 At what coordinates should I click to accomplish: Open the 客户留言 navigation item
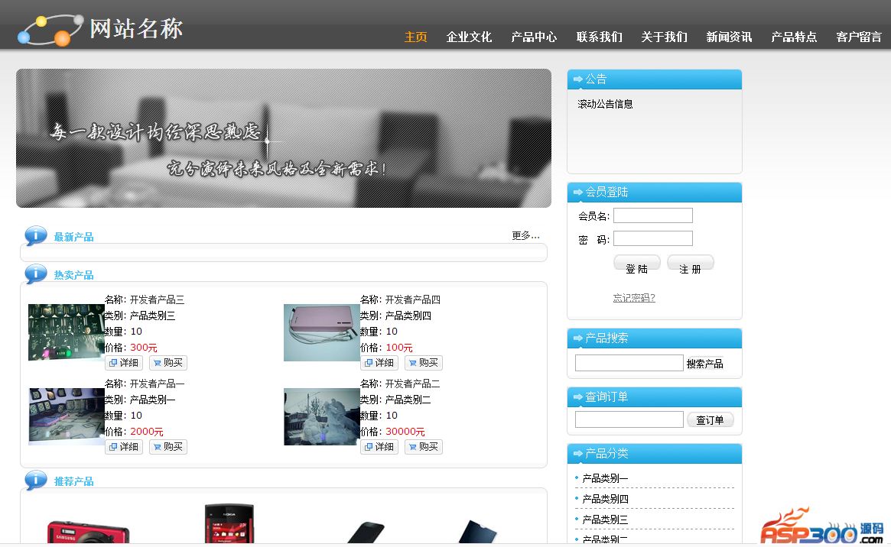pyautogui.click(x=859, y=37)
